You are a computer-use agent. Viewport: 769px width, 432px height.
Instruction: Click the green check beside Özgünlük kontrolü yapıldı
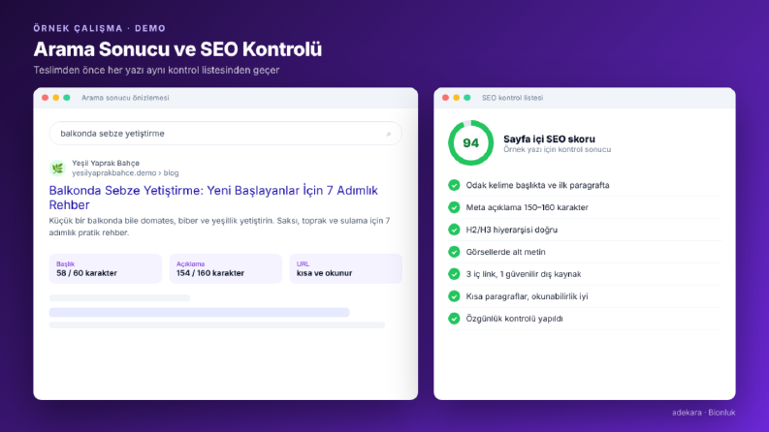pos(454,319)
